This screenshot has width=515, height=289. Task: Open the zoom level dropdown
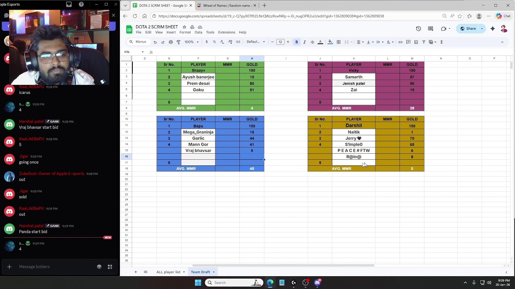click(x=191, y=42)
